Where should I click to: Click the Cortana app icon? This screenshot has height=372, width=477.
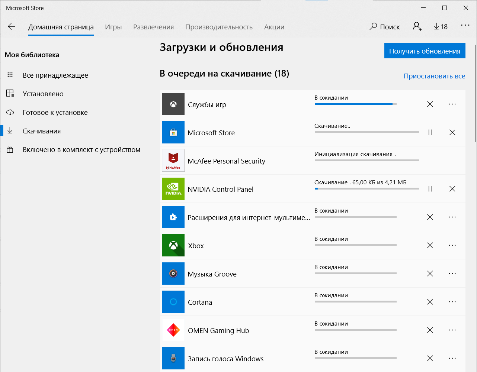173,302
